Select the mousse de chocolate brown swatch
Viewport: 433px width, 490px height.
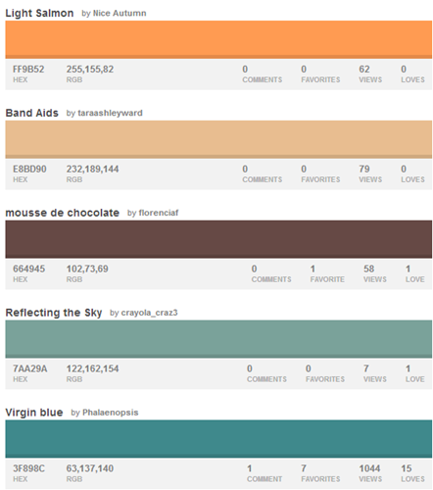218,239
